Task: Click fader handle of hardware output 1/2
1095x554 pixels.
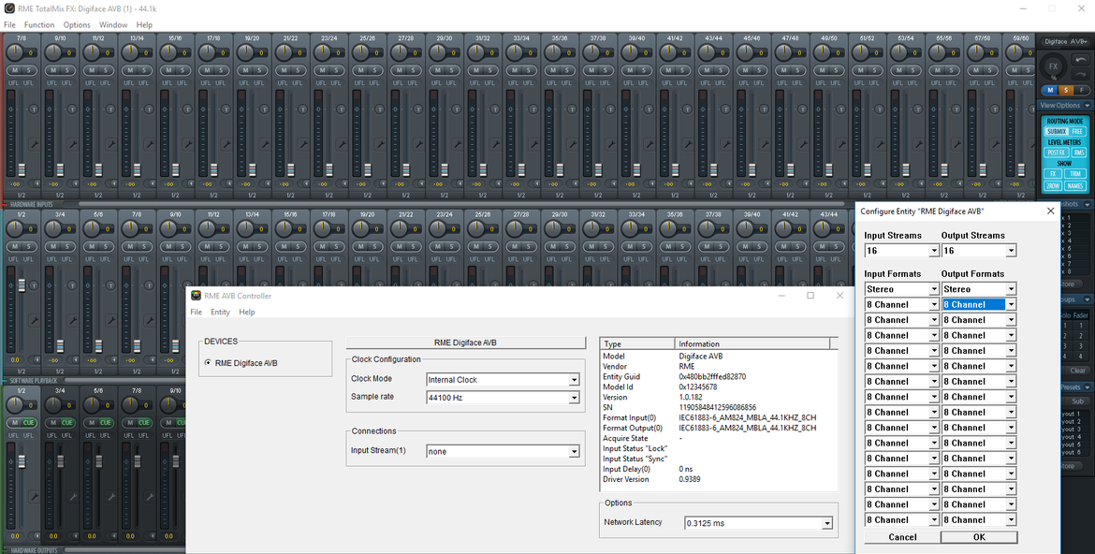Action: tap(21, 461)
